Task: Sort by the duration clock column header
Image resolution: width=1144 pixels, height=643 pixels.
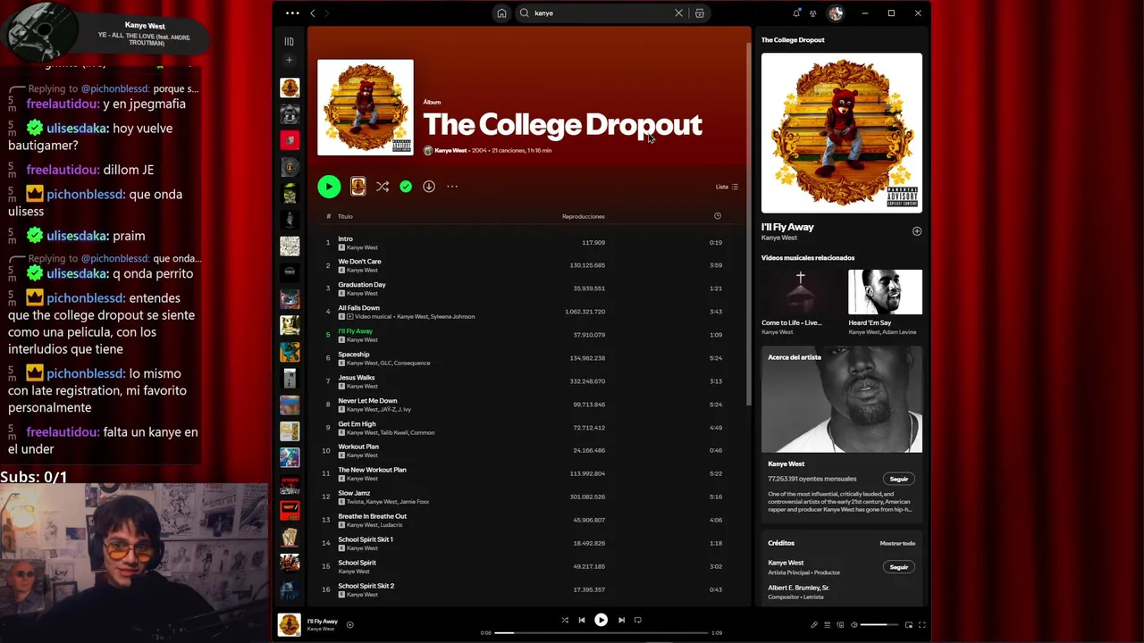Action: 717,216
